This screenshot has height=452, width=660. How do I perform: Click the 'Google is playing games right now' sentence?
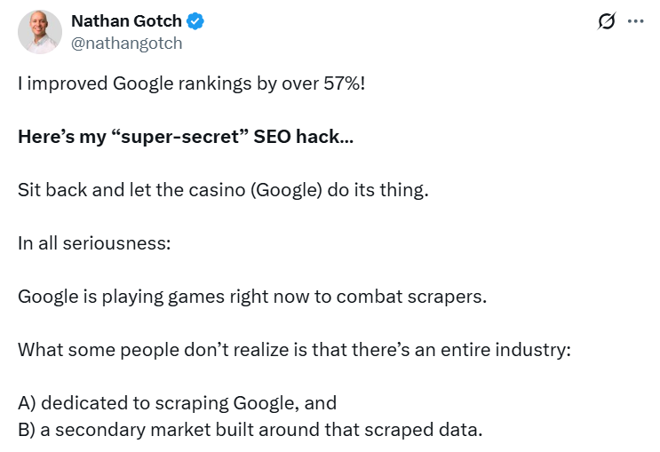coord(252,296)
